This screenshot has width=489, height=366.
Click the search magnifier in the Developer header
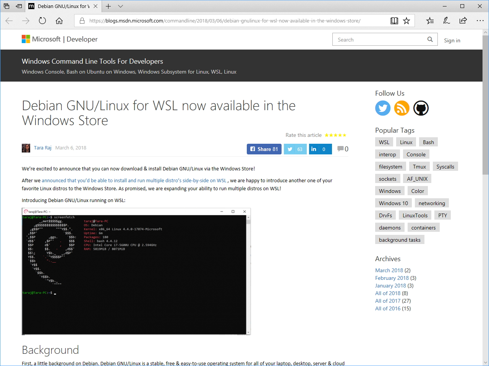(x=430, y=39)
